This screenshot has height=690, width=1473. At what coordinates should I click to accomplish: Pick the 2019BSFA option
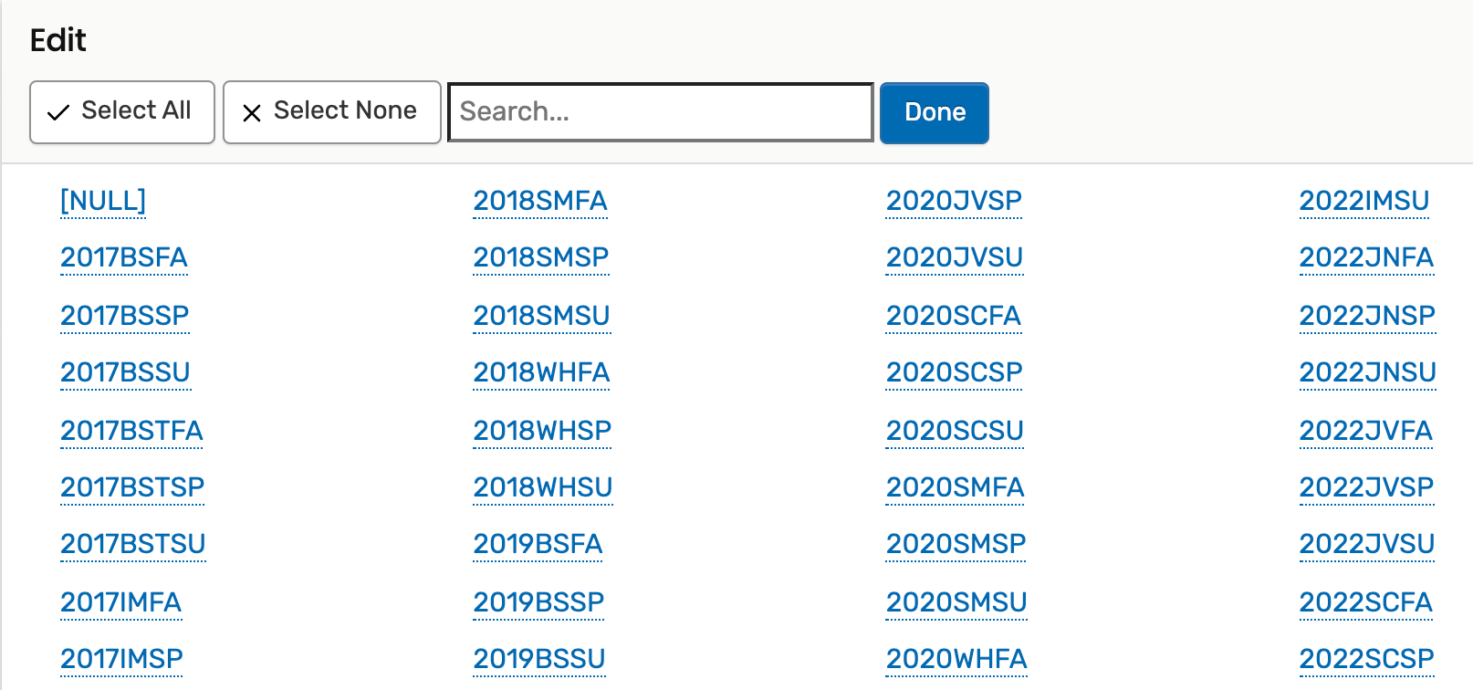click(538, 545)
